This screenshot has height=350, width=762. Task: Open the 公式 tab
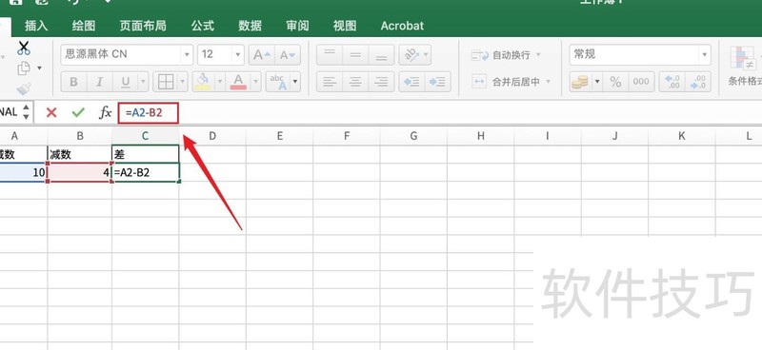point(203,26)
